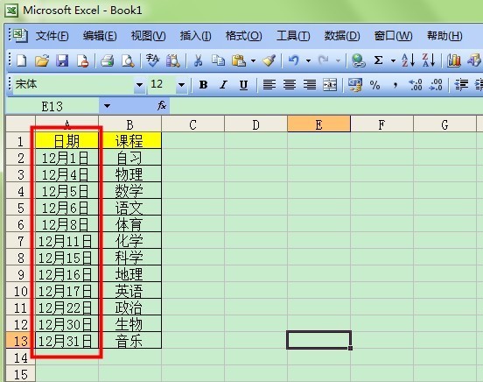Click the Decrease Indent icon
The height and width of the screenshot is (382, 483).
461,84
